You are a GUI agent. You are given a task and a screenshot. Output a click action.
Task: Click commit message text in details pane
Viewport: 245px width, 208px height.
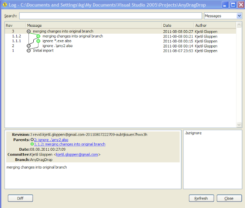(37, 167)
